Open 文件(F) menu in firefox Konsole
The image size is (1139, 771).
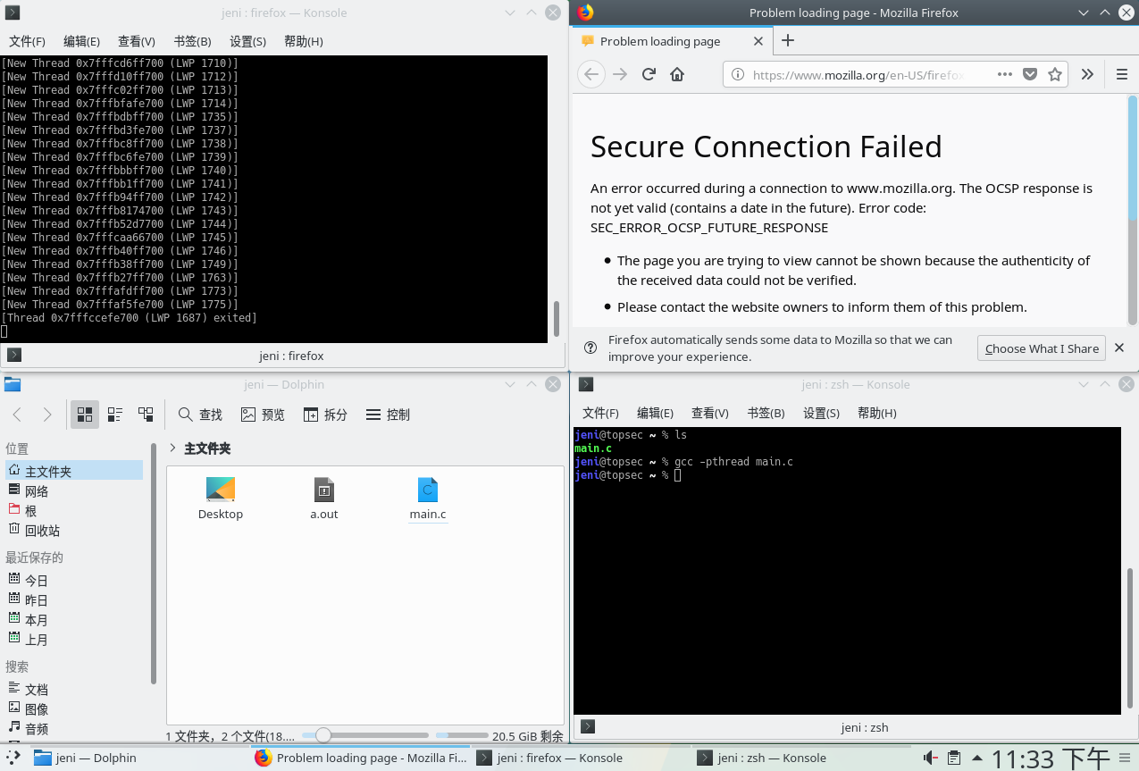[27, 41]
